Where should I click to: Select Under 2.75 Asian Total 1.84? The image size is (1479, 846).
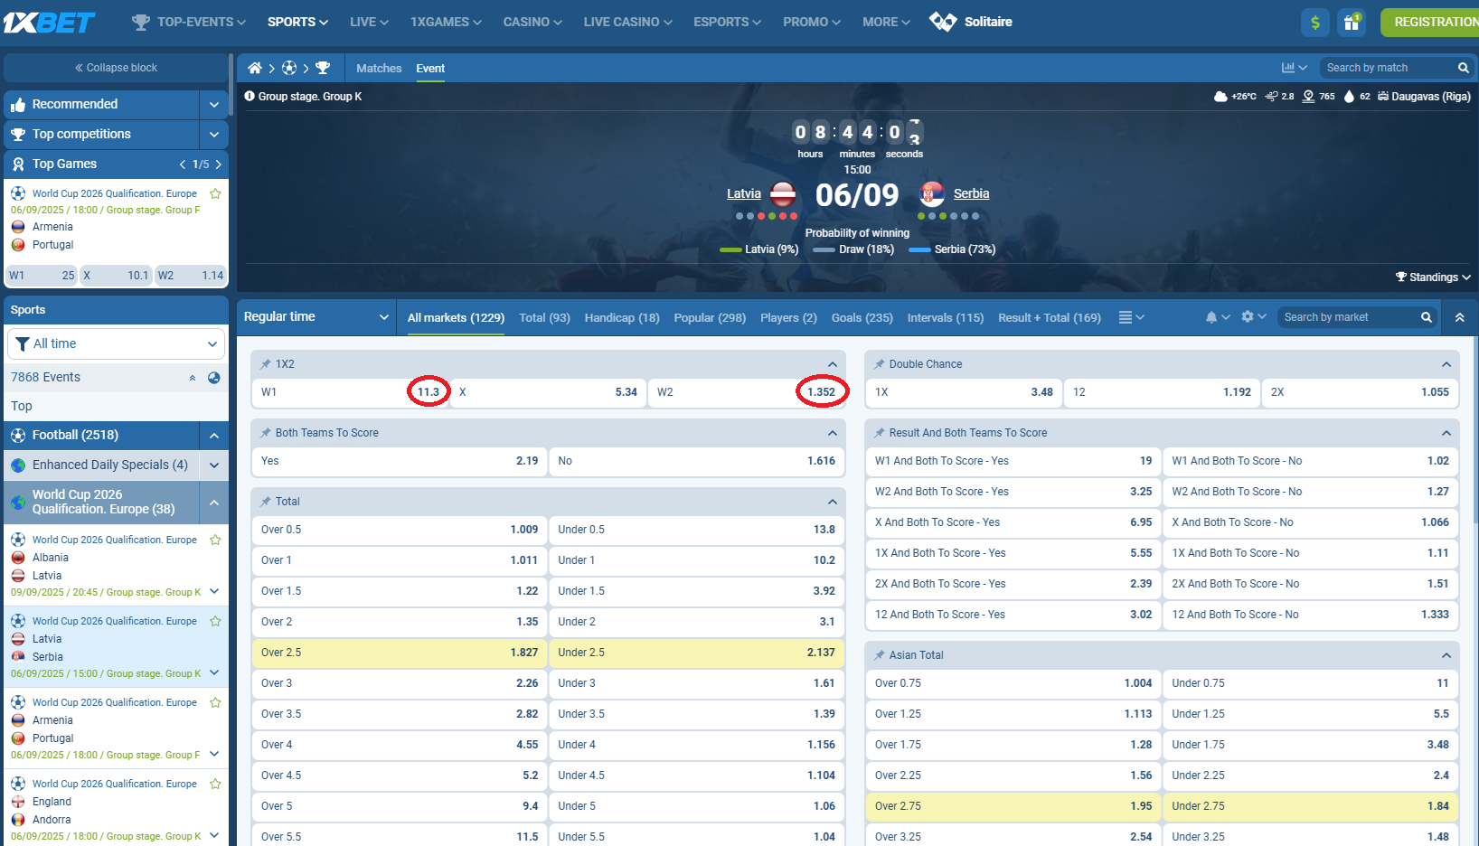(1310, 806)
